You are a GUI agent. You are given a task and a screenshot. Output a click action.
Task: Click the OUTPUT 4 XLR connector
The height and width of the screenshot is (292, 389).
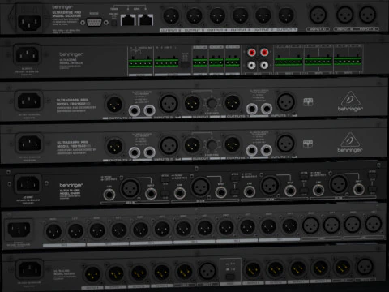[217, 16]
